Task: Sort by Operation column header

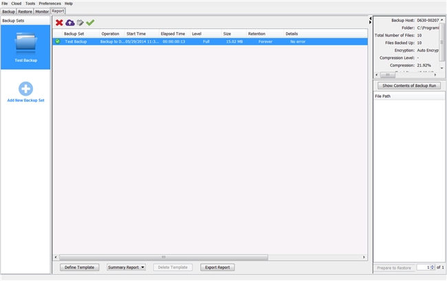Action: point(112,34)
